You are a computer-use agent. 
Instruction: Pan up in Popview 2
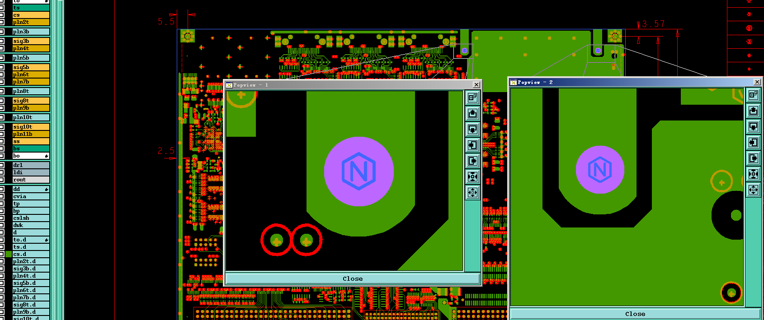[753, 111]
